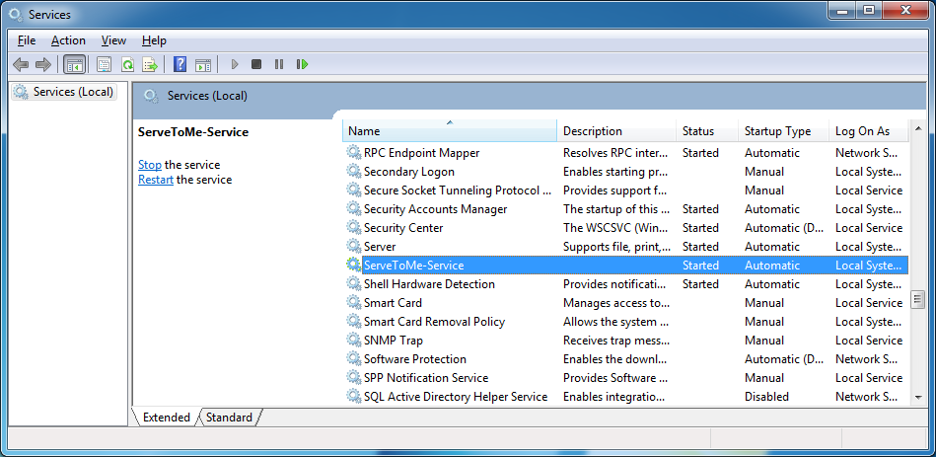Click the Forward arrow toolbar icon

[43, 64]
